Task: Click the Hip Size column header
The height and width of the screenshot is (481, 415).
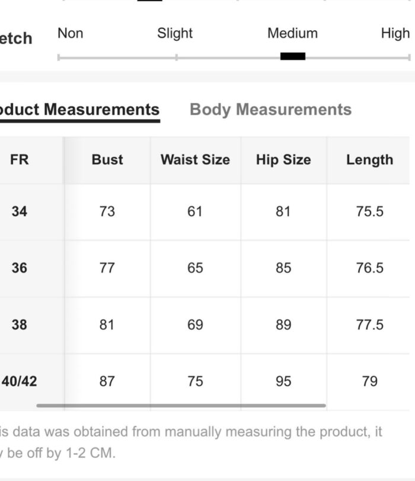Action: 283,160
